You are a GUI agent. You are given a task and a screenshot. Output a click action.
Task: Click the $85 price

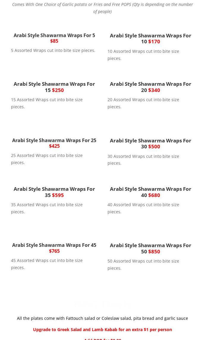(54, 41)
